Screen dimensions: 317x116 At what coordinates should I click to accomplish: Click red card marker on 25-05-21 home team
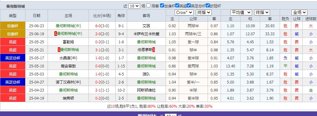pos(59,50)
